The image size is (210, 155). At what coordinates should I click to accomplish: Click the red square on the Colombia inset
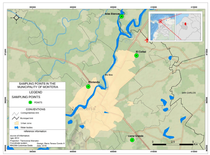[160, 21]
